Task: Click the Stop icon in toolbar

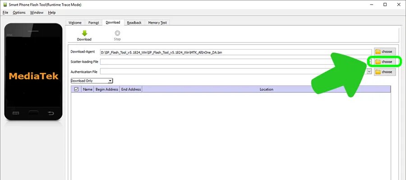Action: pos(117,33)
